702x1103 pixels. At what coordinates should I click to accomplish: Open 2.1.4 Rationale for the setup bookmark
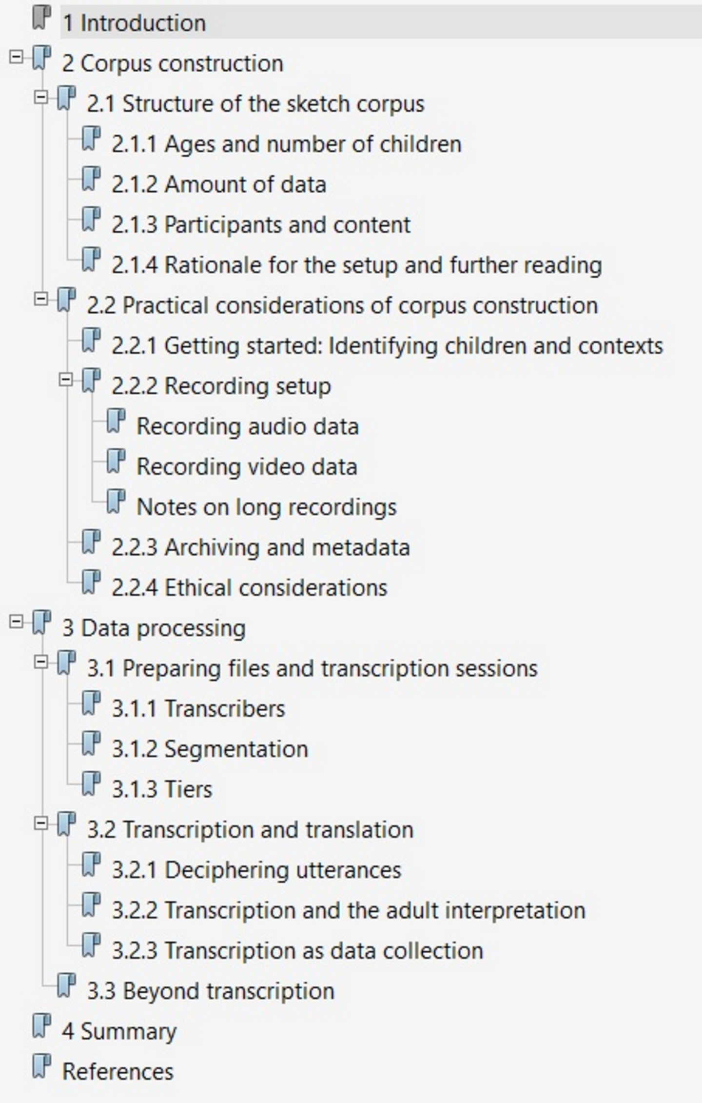tap(357, 265)
